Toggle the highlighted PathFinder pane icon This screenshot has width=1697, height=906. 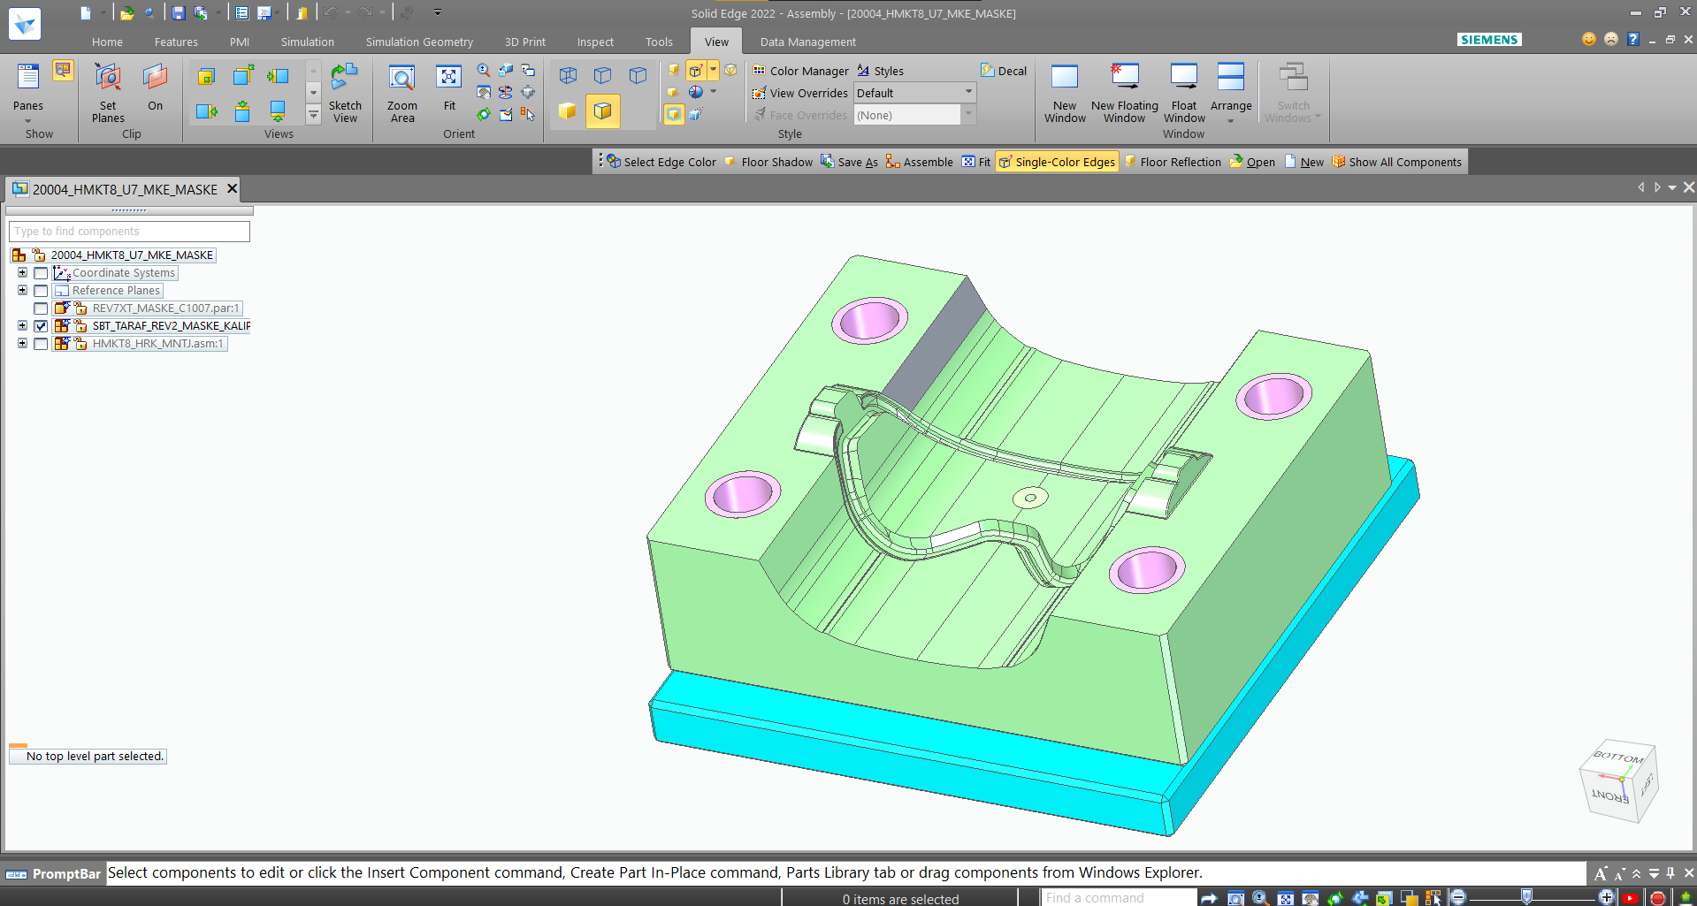[63, 70]
